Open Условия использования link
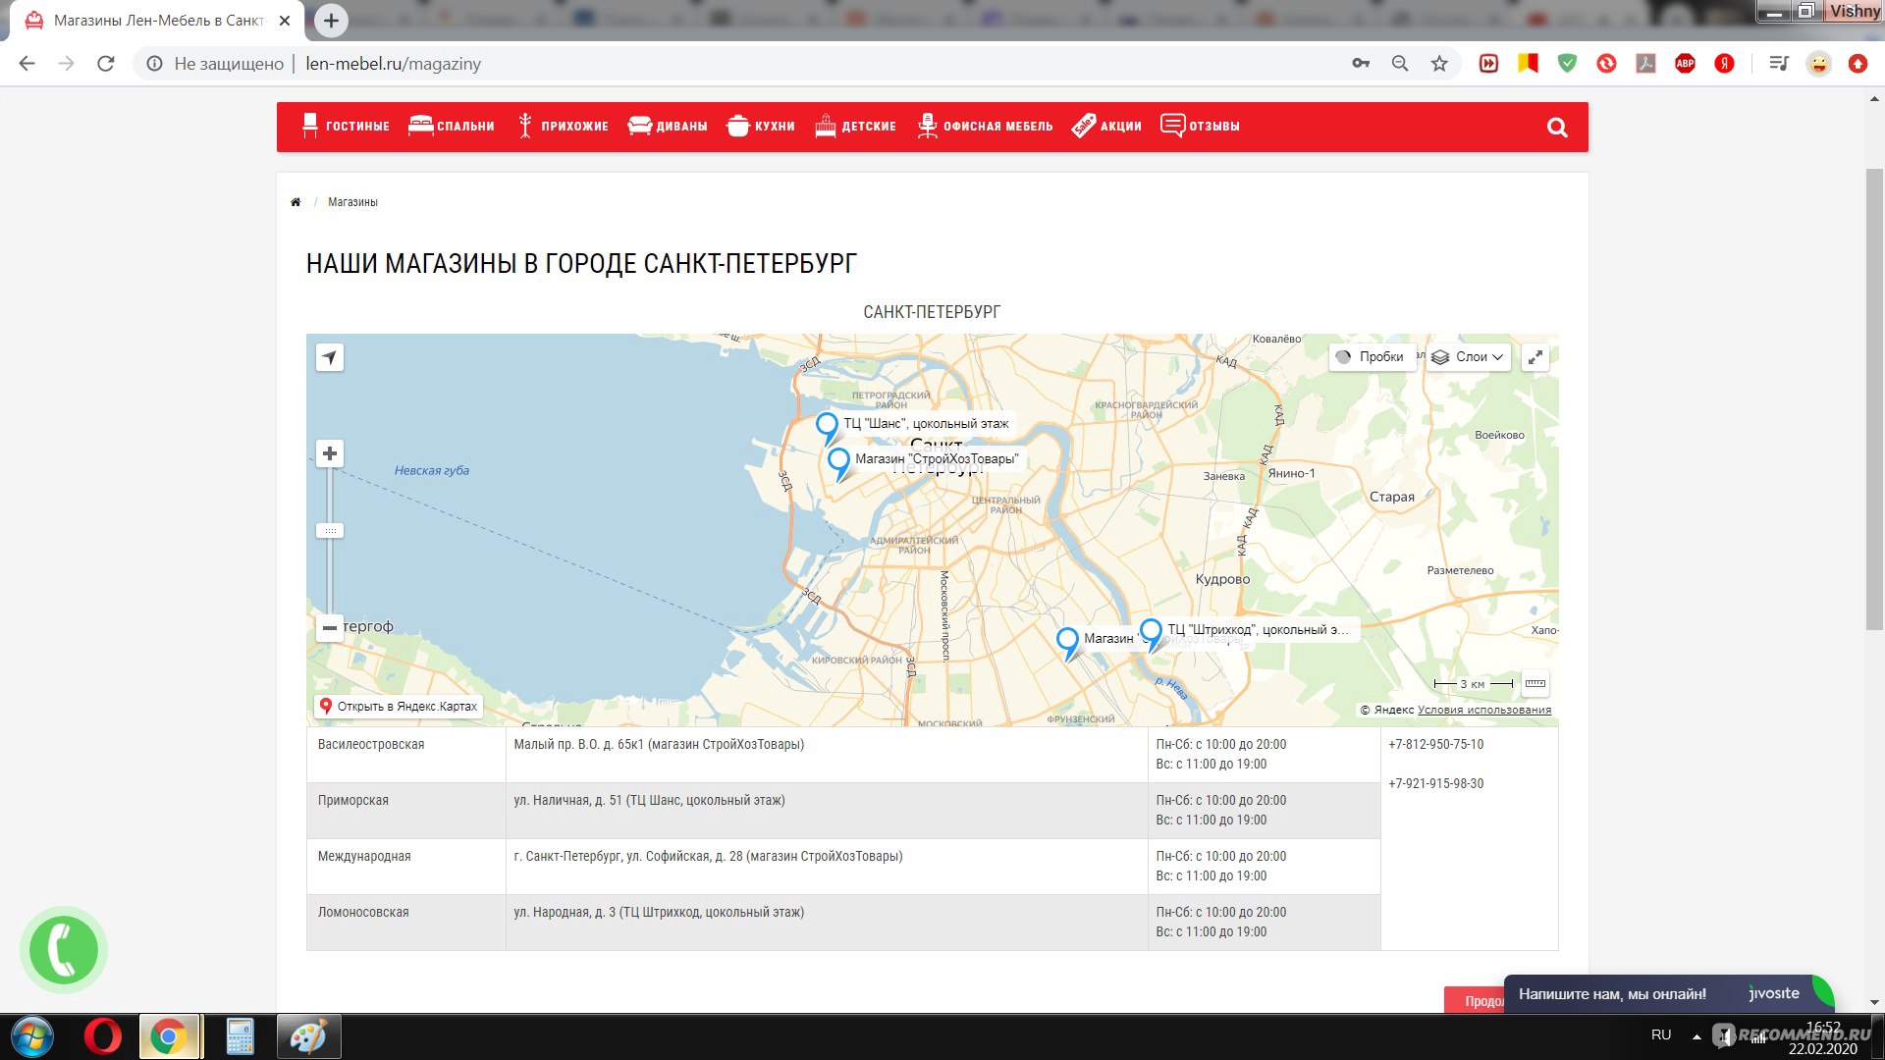1885x1060 pixels. 1484,710
